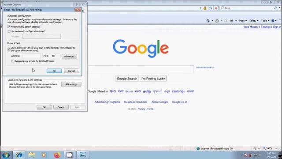Open Google Settings link

pos(265,27)
